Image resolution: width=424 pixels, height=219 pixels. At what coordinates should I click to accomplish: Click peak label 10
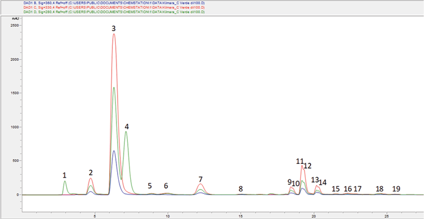(x=296, y=184)
